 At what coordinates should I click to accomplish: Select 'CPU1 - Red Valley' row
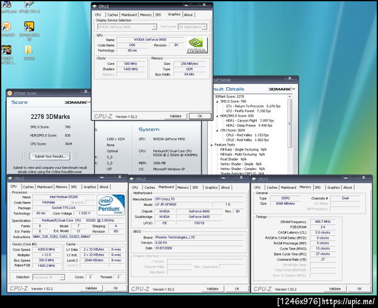click(247, 135)
